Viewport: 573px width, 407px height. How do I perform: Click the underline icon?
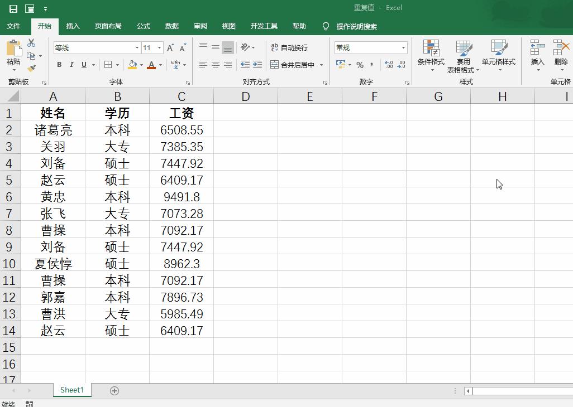82,65
